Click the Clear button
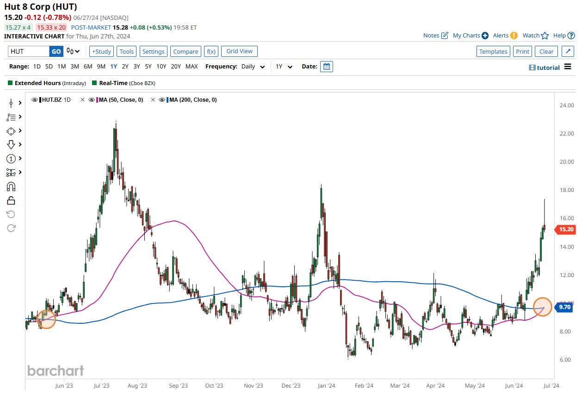Viewport: 582px width, 395px height. (x=546, y=51)
